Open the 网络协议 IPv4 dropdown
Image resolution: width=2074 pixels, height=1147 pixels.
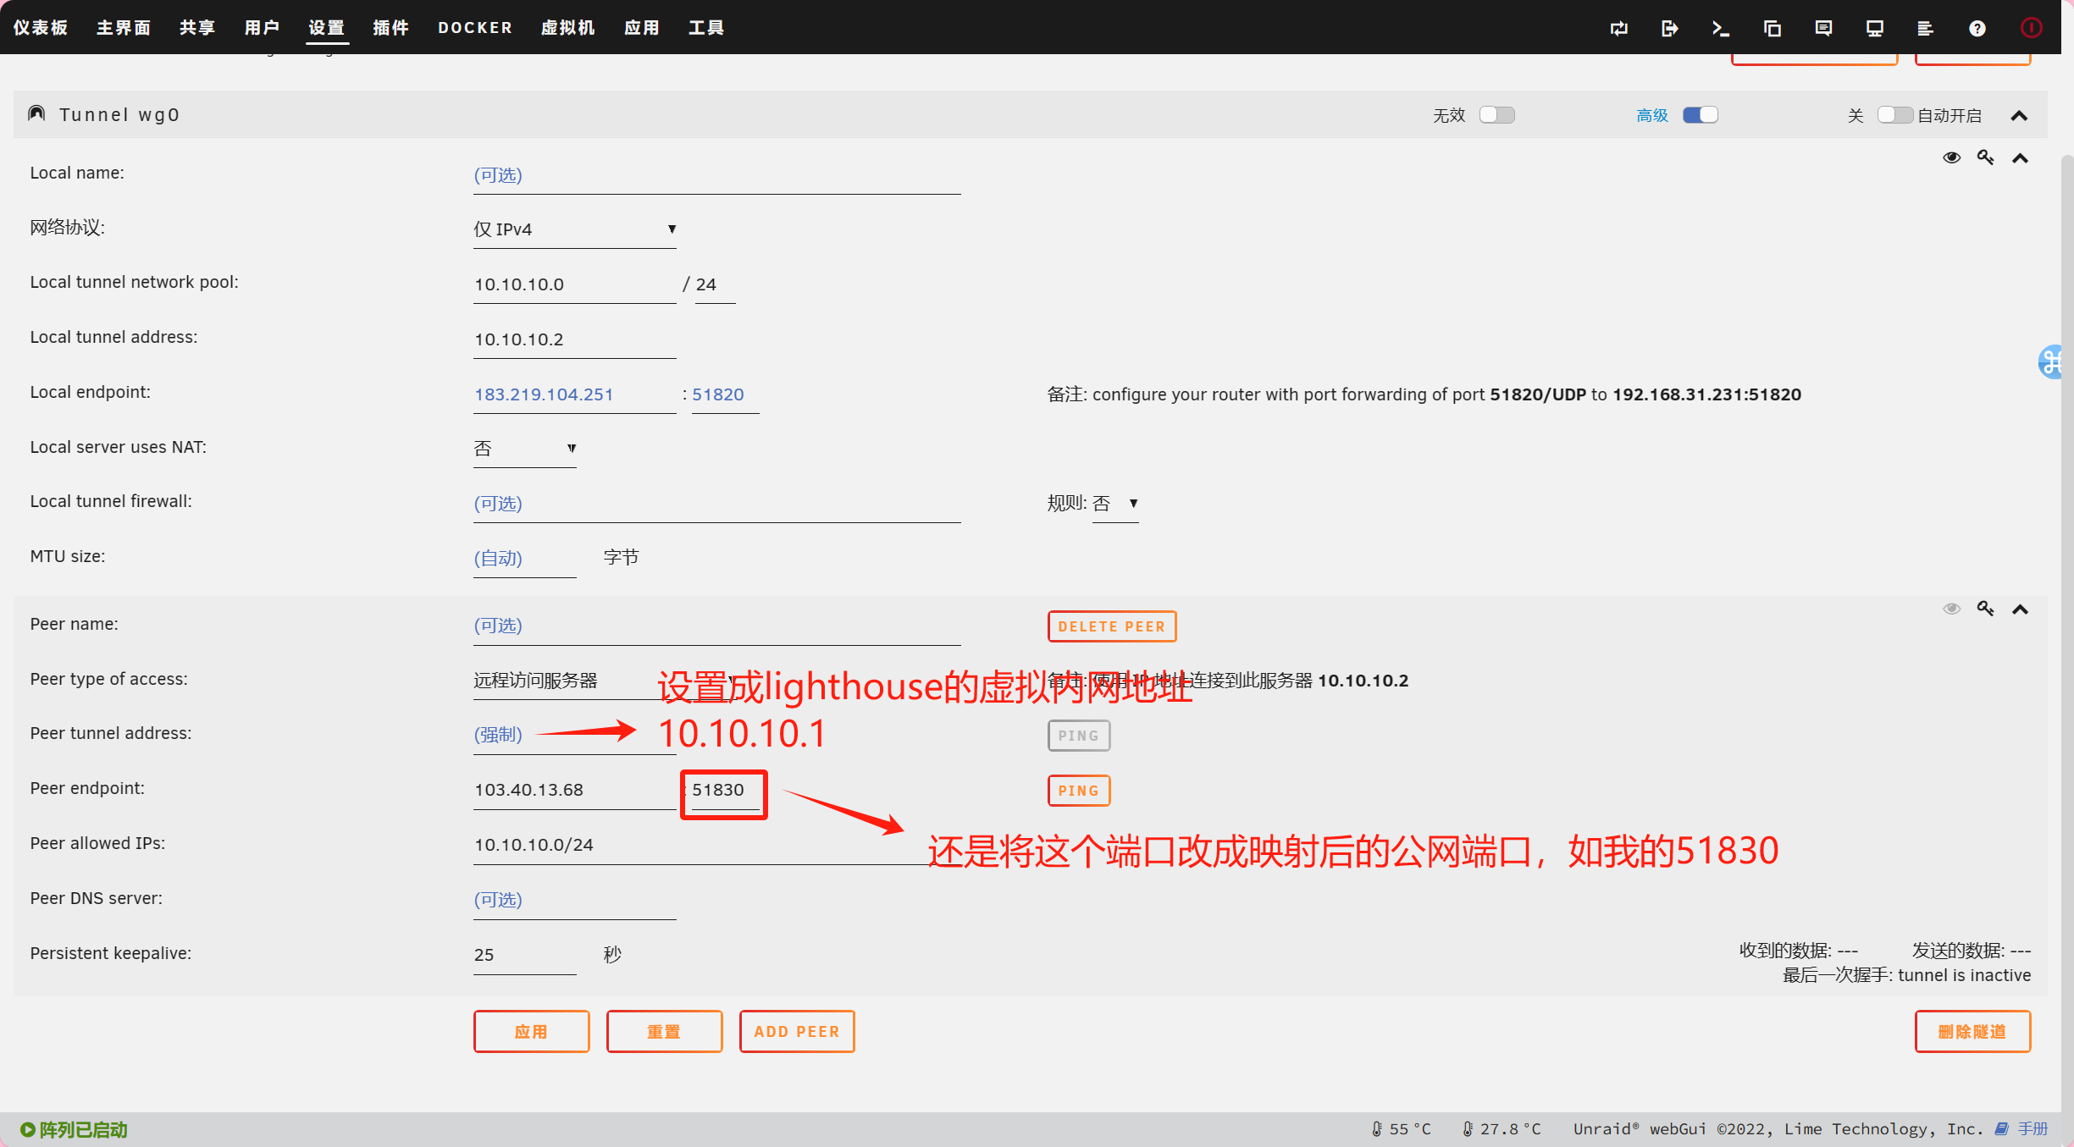pyautogui.click(x=574, y=229)
